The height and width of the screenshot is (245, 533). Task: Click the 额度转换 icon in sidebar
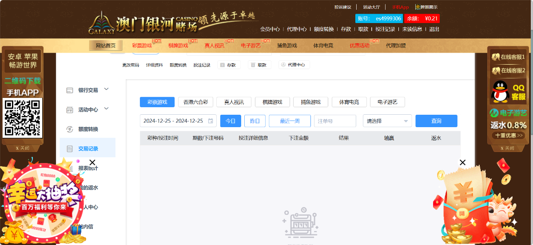pos(69,129)
